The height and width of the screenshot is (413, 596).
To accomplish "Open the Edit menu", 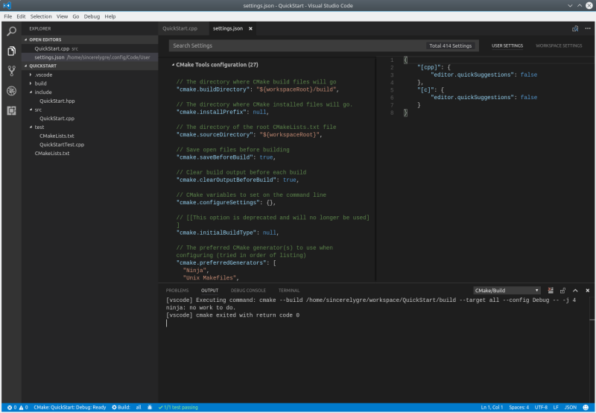I will click(21, 16).
